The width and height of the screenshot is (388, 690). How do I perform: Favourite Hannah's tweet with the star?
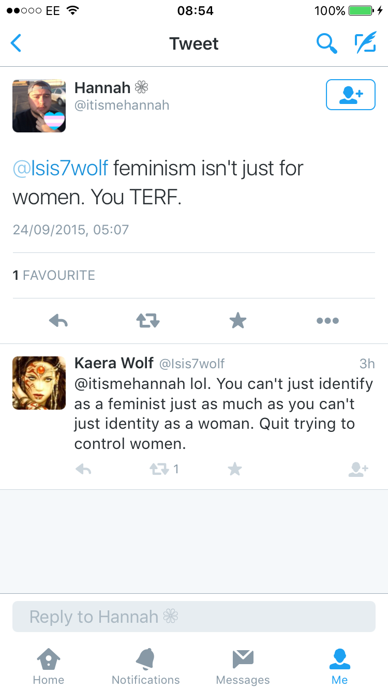coord(238,321)
